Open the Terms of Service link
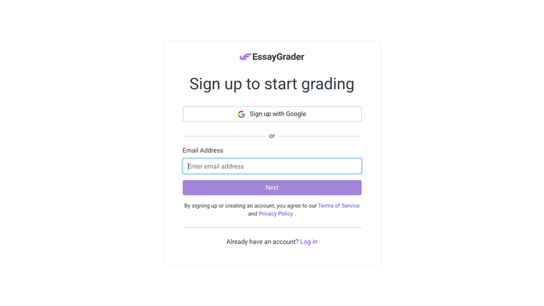 tap(339, 205)
